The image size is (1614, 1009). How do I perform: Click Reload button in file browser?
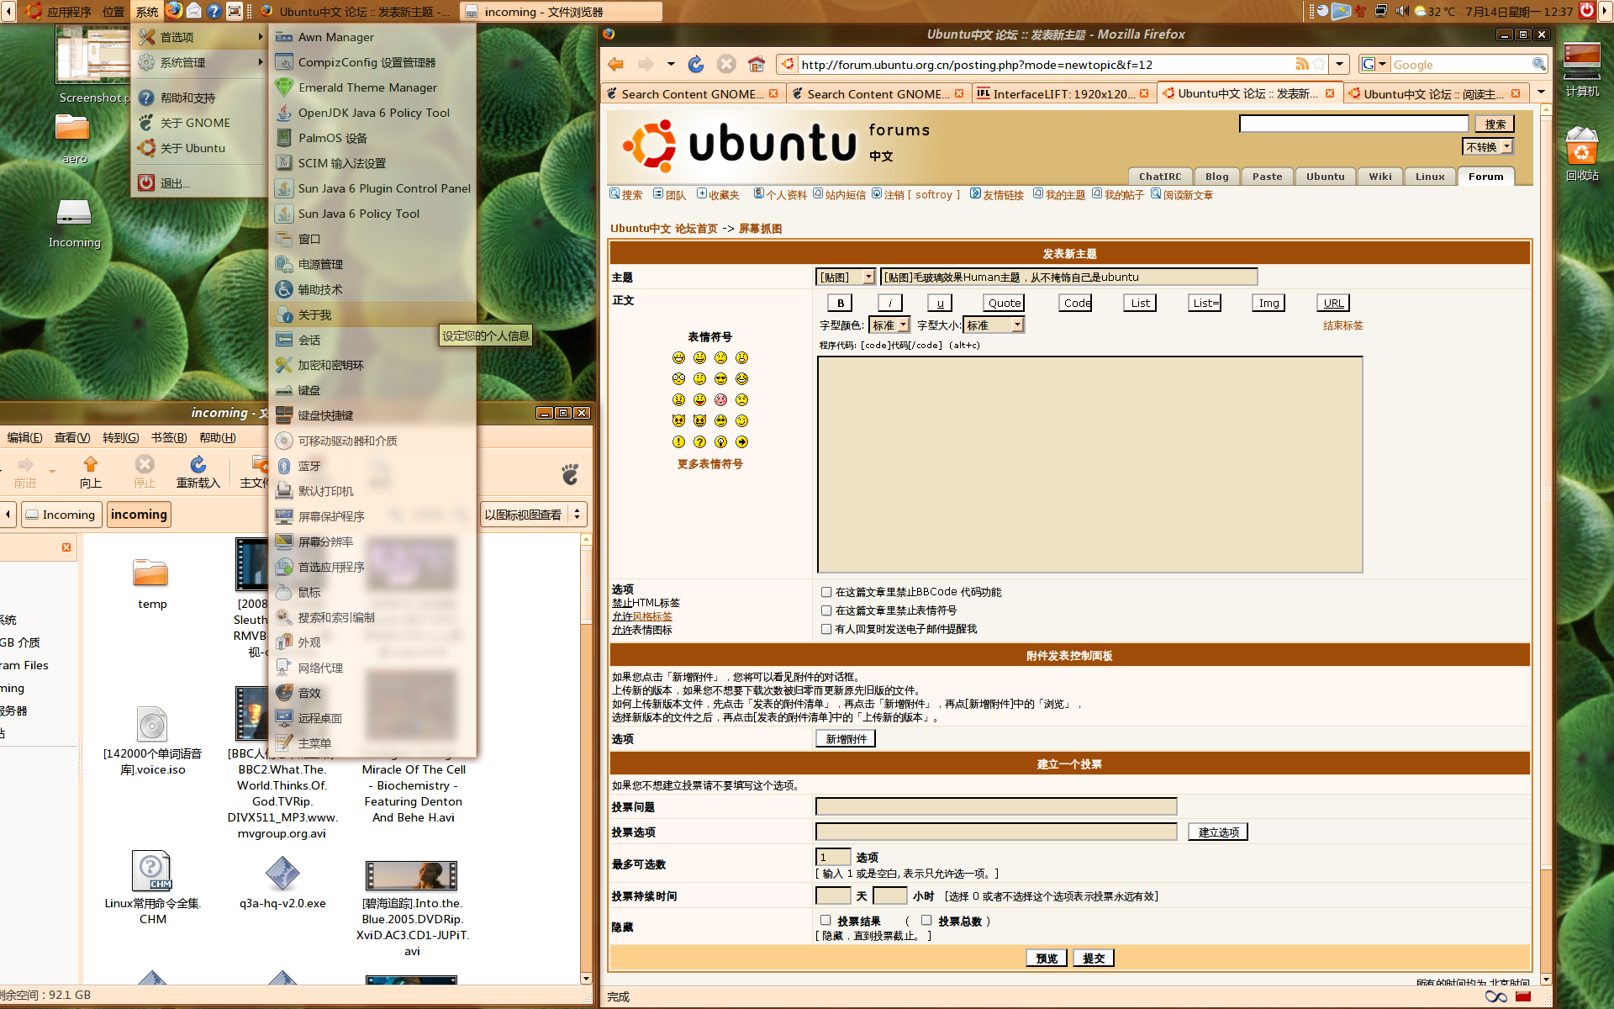point(198,472)
